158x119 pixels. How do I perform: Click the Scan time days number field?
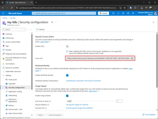point(119,101)
